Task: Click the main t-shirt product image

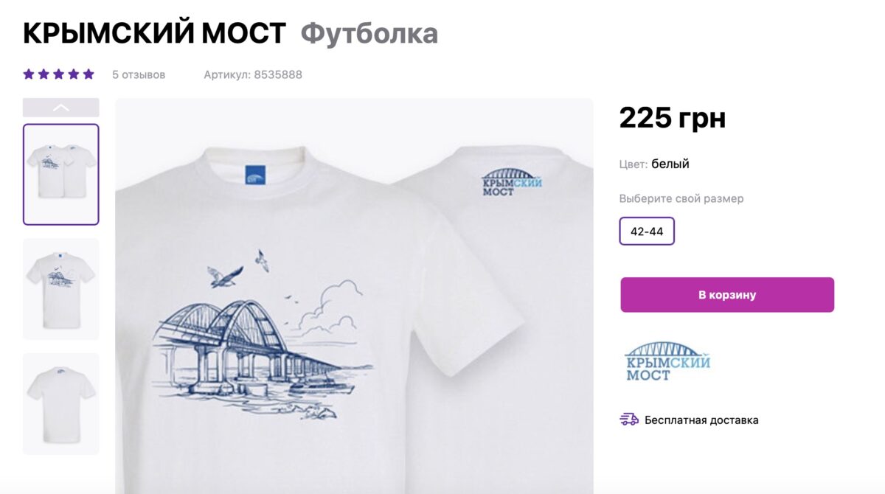Action: coord(354,296)
